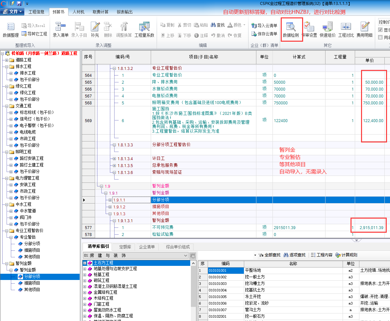Image resolution: width=390 pixels, height=321 pixels.
Task: Click the 快速组价 icon
Action: [x=327, y=27]
